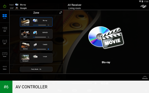Toggle mute for Office zone

48,37
